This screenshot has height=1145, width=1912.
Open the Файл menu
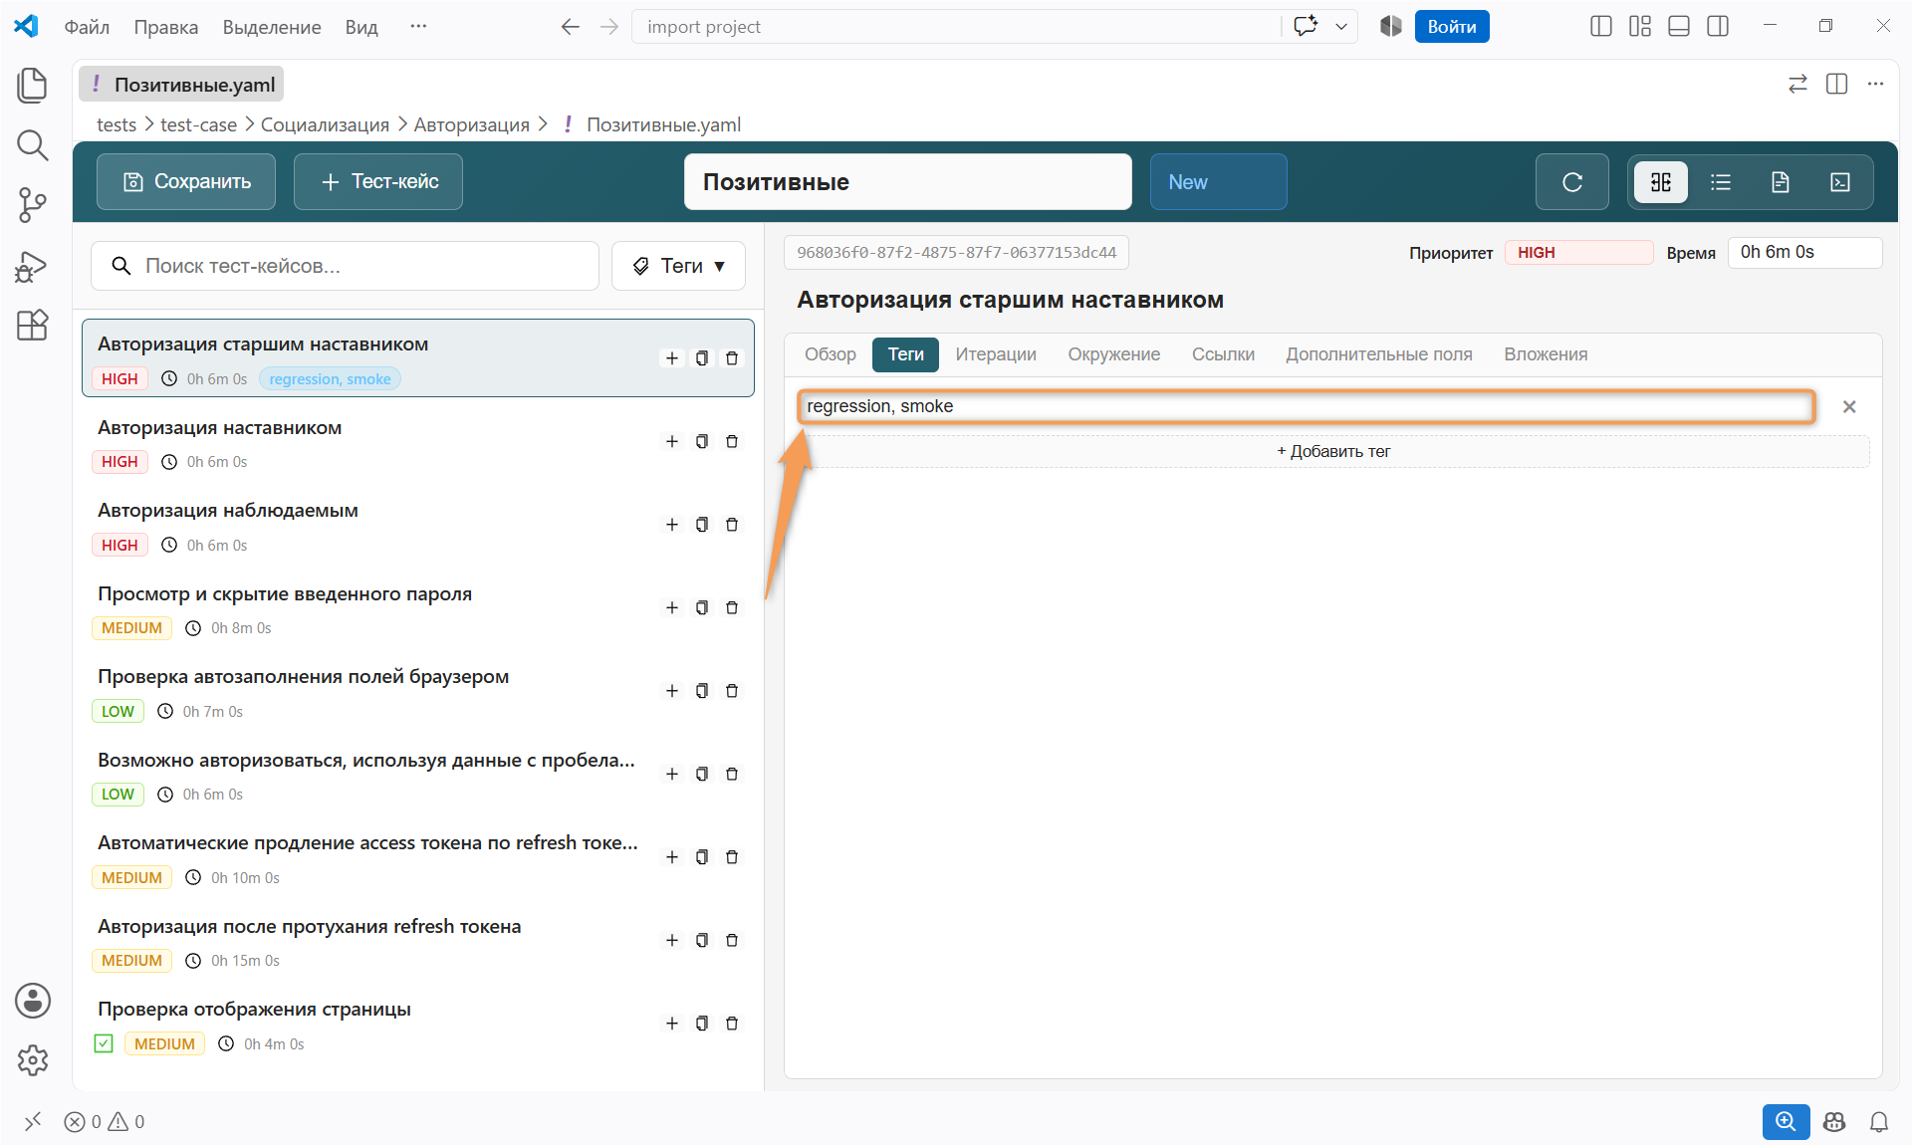click(x=87, y=27)
